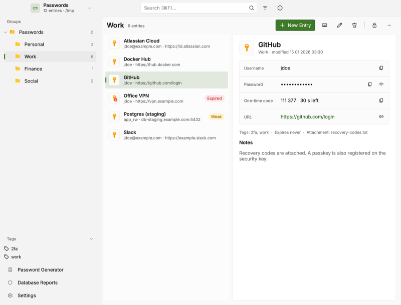Select the Postgres (staging) entry
This screenshot has width=401, height=305.
(167, 116)
